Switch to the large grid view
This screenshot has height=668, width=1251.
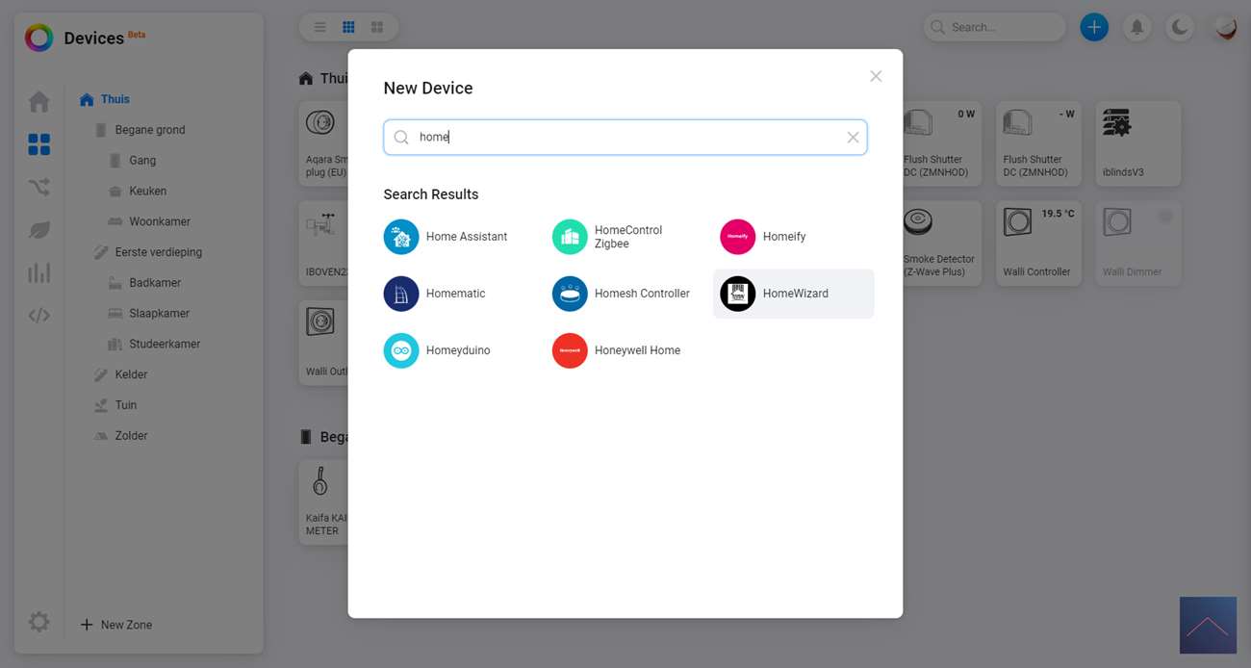tap(377, 27)
